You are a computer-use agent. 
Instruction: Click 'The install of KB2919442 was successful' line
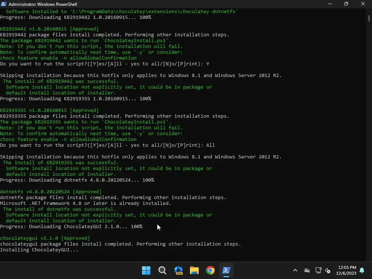pos(61,81)
